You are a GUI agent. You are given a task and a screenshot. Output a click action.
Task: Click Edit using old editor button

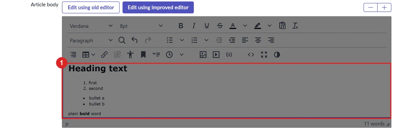pyautogui.click(x=91, y=7)
